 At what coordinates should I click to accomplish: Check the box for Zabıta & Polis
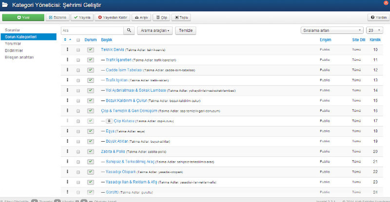78,151
